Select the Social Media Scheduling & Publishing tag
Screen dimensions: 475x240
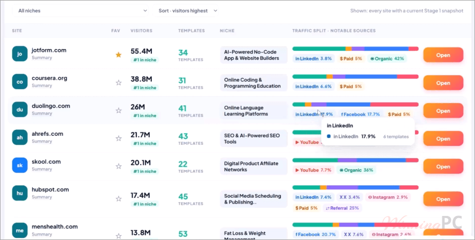254,199
